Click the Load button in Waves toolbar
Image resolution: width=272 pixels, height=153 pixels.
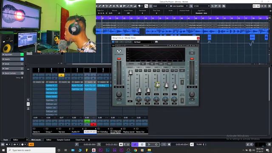coord(187,45)
